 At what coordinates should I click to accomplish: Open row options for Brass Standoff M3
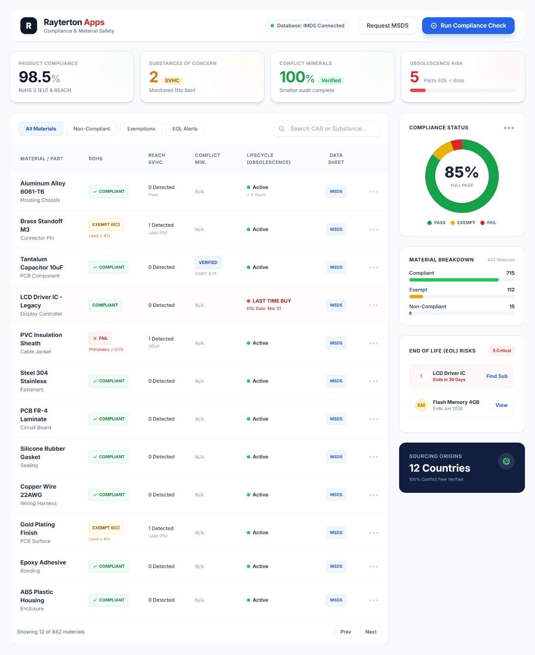(373, 230)
